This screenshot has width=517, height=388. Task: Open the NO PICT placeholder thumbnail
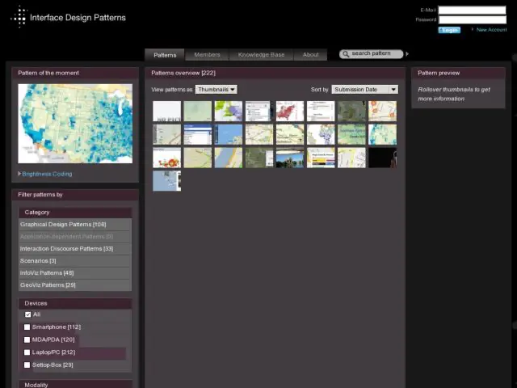pyautogui.click(x=167, y=112)
